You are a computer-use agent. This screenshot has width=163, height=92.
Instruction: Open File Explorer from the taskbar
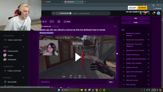[82, 90]
